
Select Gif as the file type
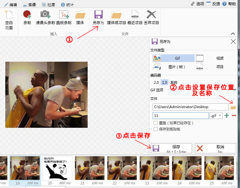click(174, 58)
